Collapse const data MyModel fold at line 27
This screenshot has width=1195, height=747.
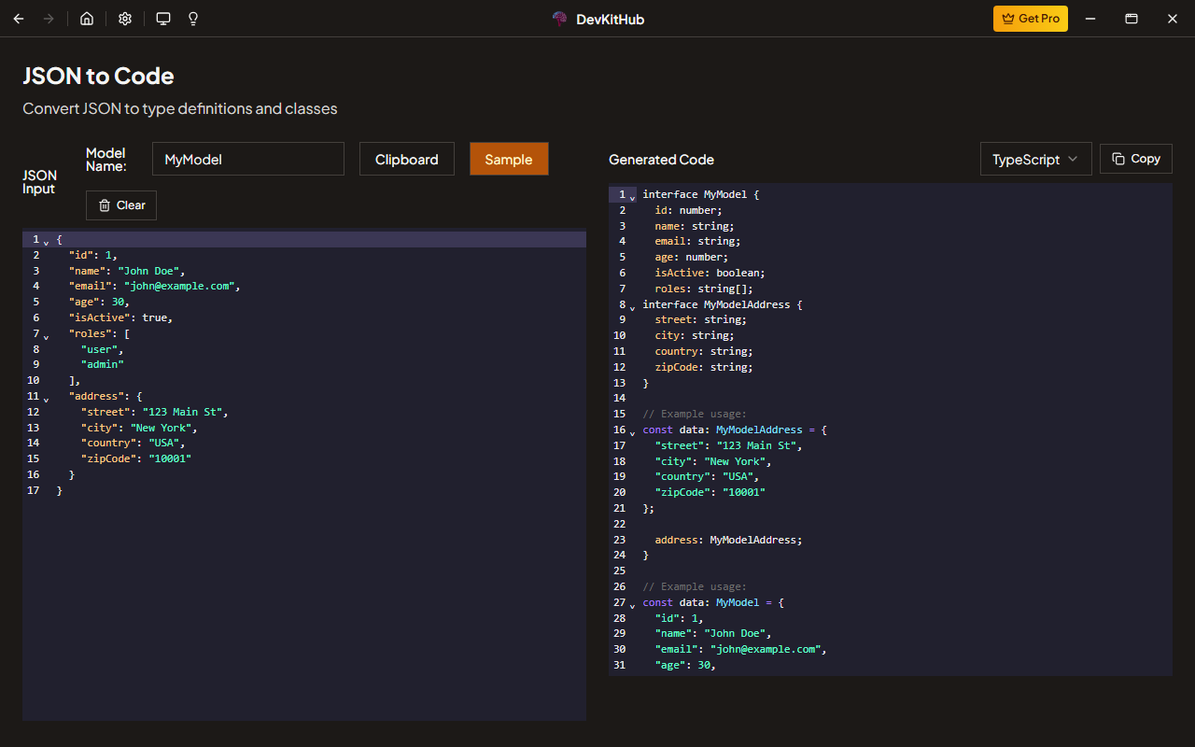click(633, 605)
